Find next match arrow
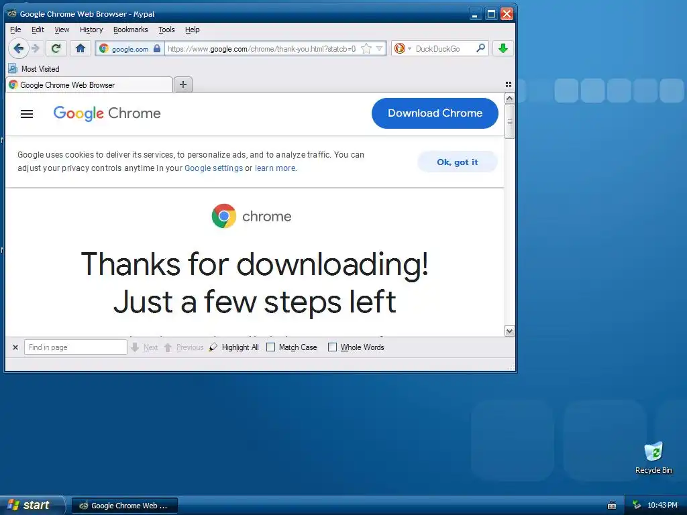 [x=145, y=347]
